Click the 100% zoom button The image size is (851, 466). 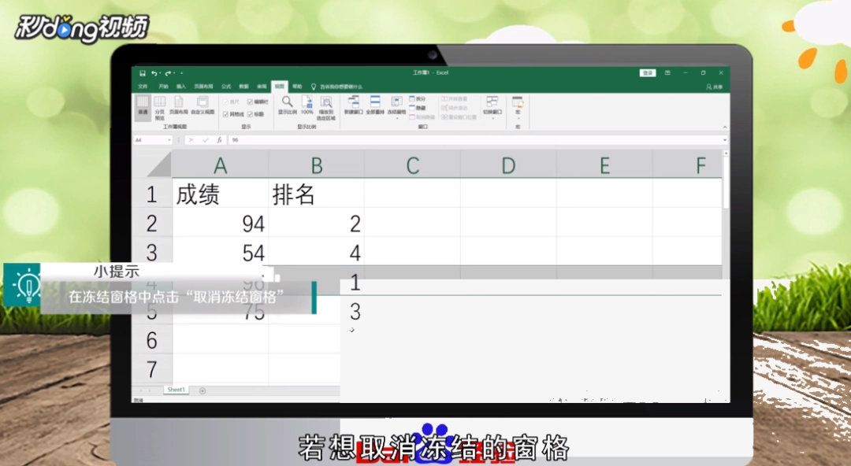point(307,105)
